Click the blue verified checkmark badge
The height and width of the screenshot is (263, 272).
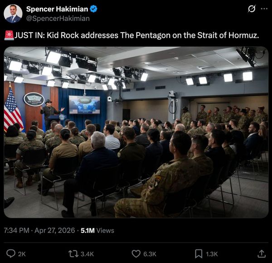93,9
